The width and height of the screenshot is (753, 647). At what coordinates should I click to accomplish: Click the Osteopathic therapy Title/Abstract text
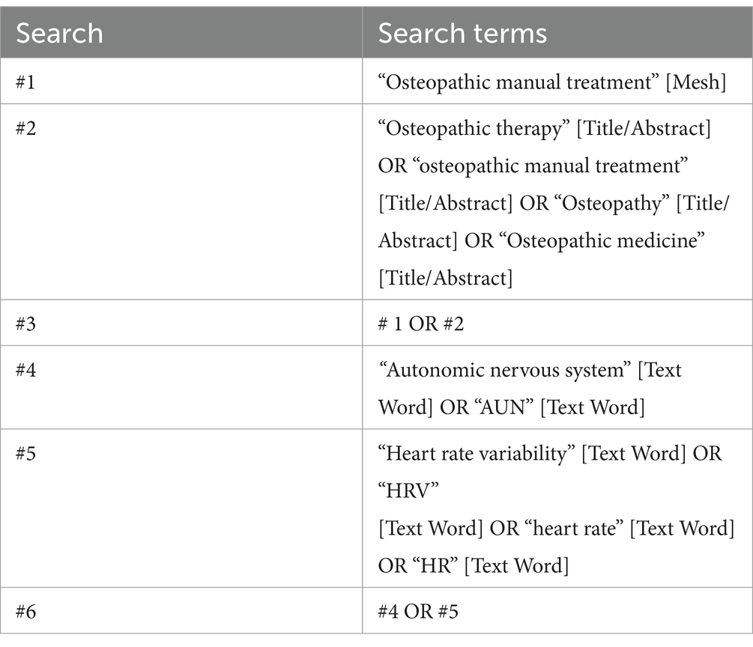545,128
